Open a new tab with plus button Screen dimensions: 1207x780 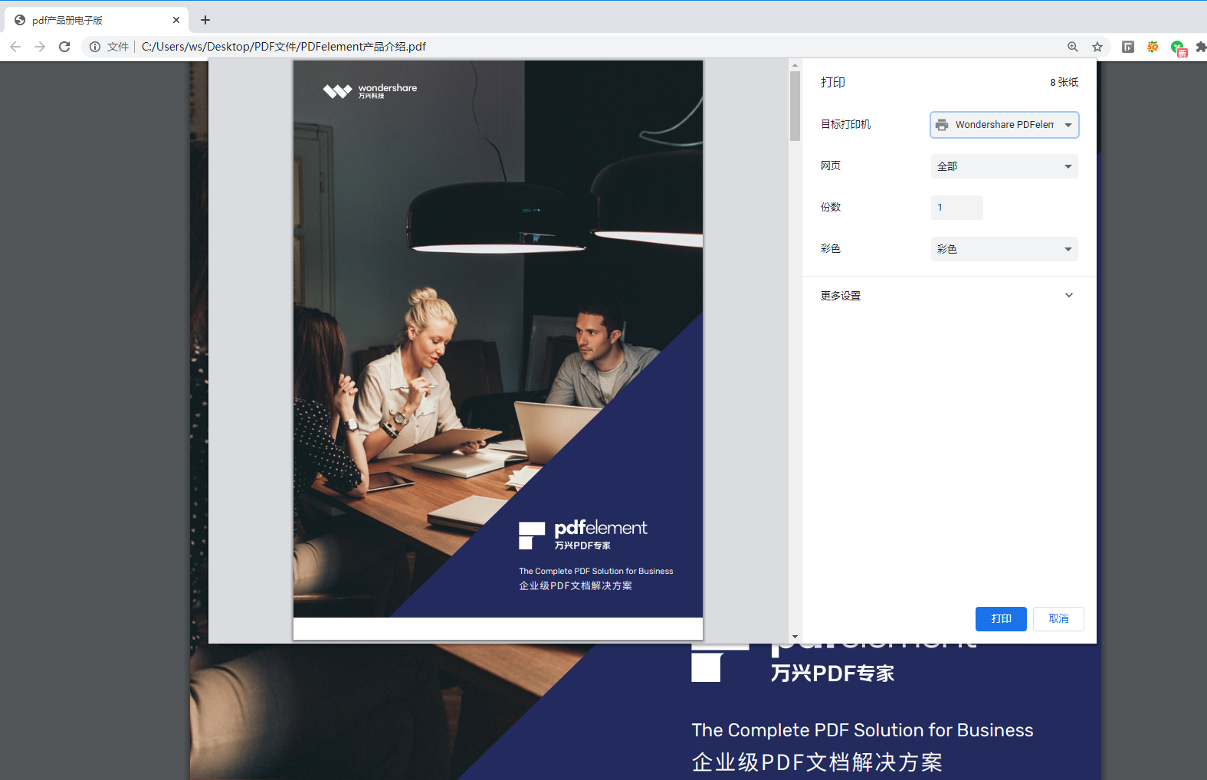205,20
